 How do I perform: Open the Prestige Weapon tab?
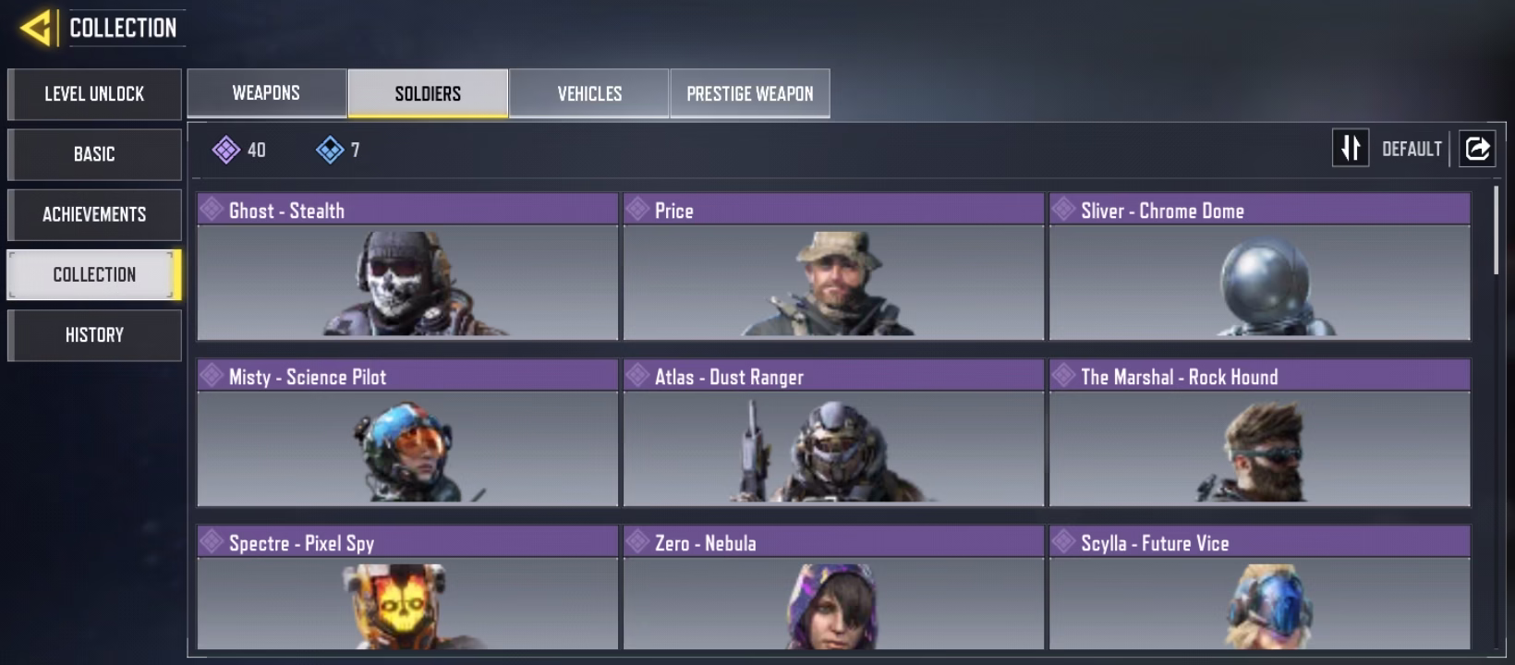coord(750,93)
